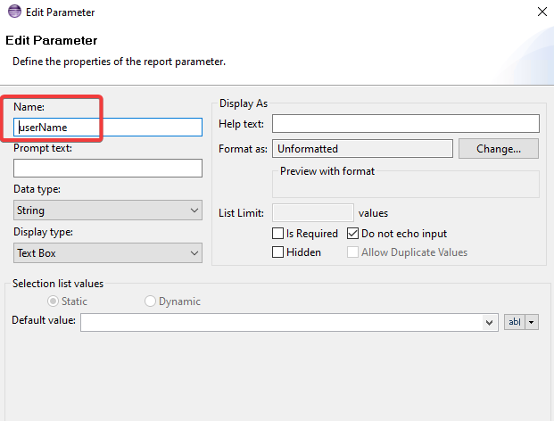Image resolution: width=554 pixels, height=421 pixels.
Task: Open the Default value dropdown arrow
Action: (x=490, y=322)
